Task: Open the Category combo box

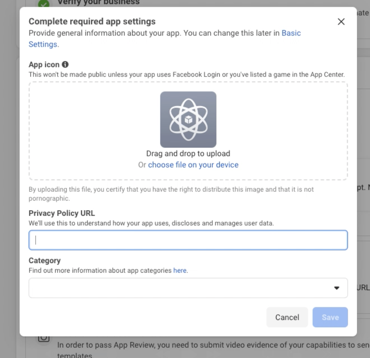Action: pyautogui.click(x=188, y=288)
